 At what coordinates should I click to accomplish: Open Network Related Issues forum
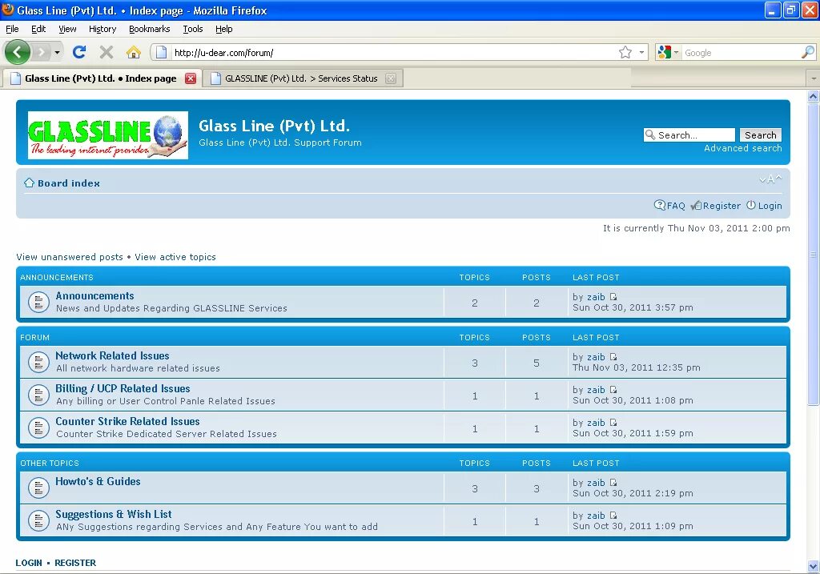coord(112,355)
